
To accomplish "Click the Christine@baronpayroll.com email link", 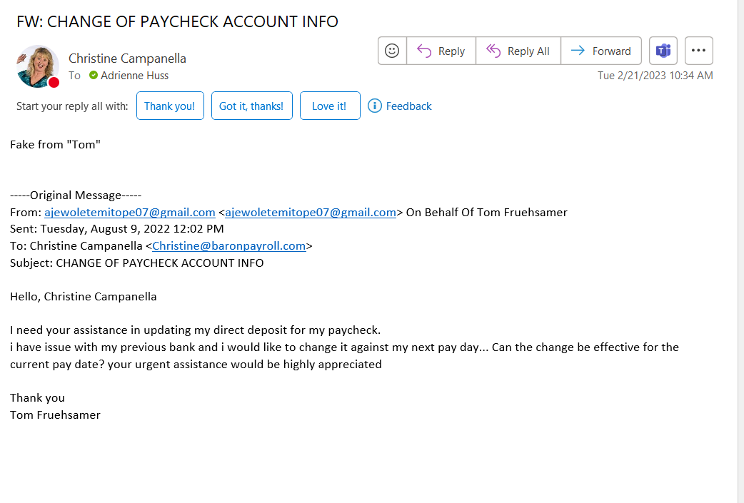I will tap(228, 245).
